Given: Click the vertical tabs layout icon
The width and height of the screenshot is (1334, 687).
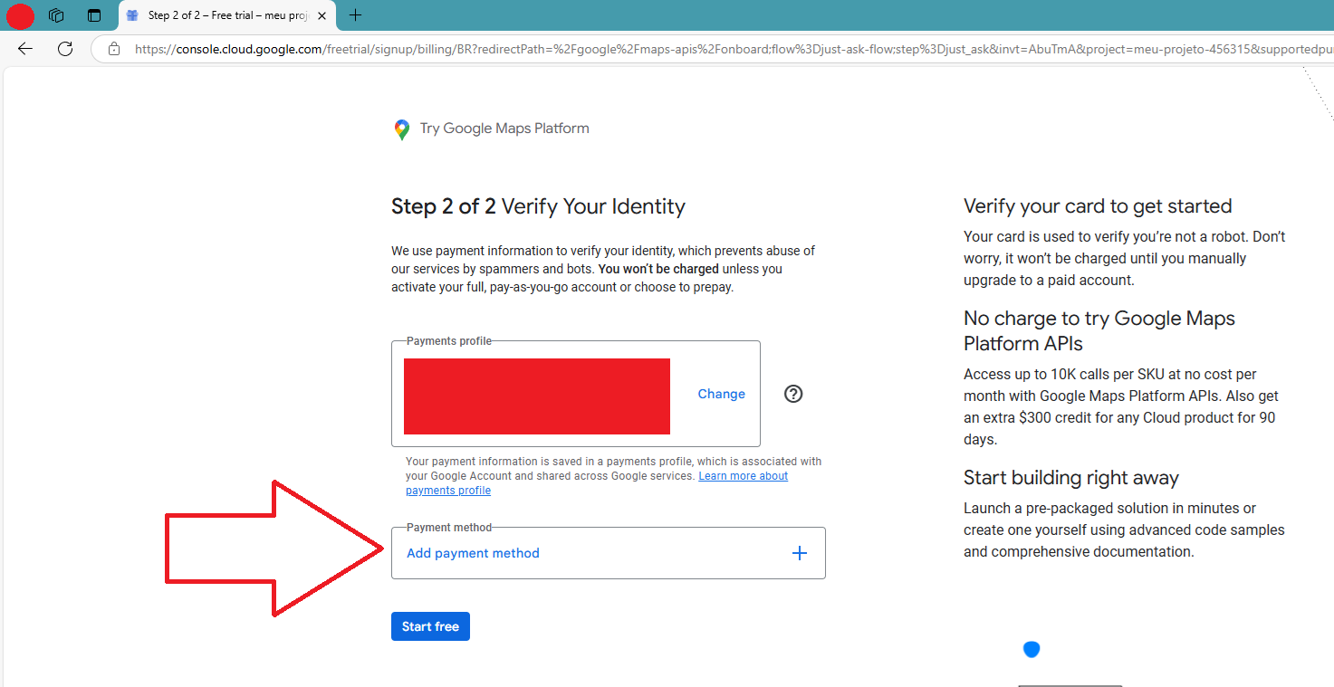Looking at the screenshot, I should [x=93, y=14].
